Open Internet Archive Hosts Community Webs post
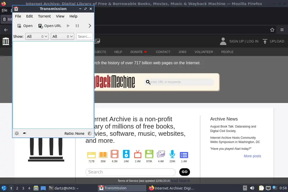The image size is (288, 192). (x=235, y=140)
